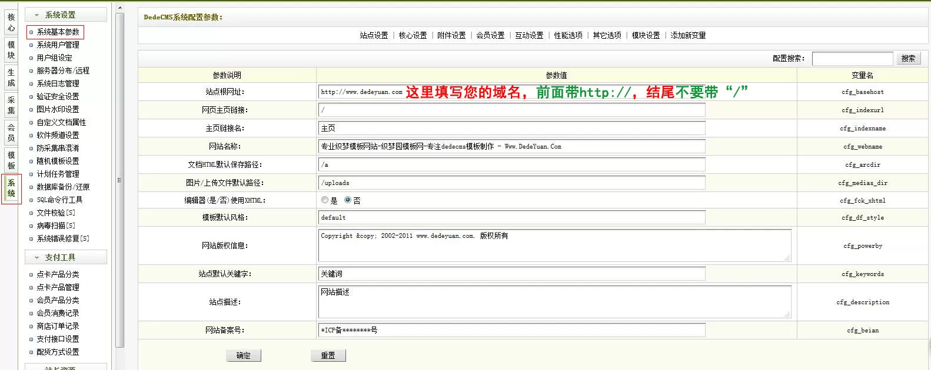This screenshot has height=370, width=931.
Task: Select 核心设置 config tab
Action: click(x=413, y=35)
